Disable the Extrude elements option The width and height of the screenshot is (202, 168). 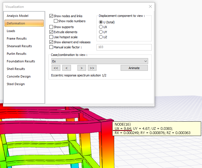click(x=51, y=32)
